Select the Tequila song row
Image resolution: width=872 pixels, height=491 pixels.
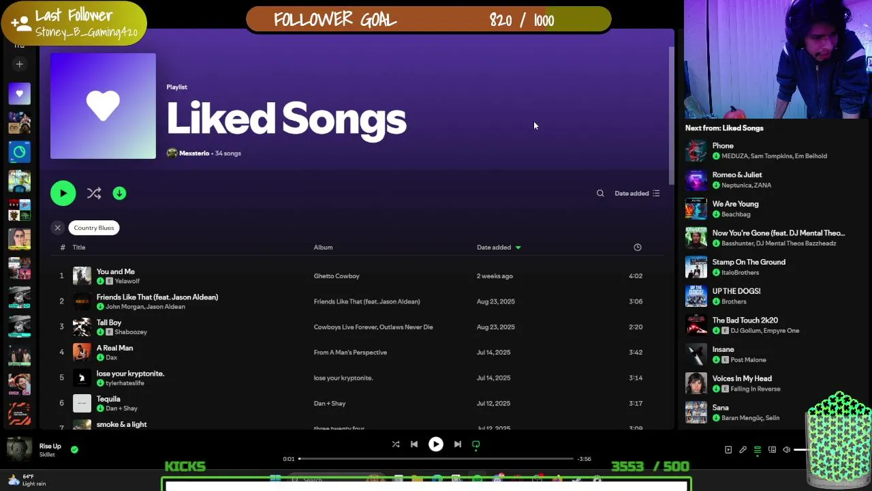(x=357, y=403)
